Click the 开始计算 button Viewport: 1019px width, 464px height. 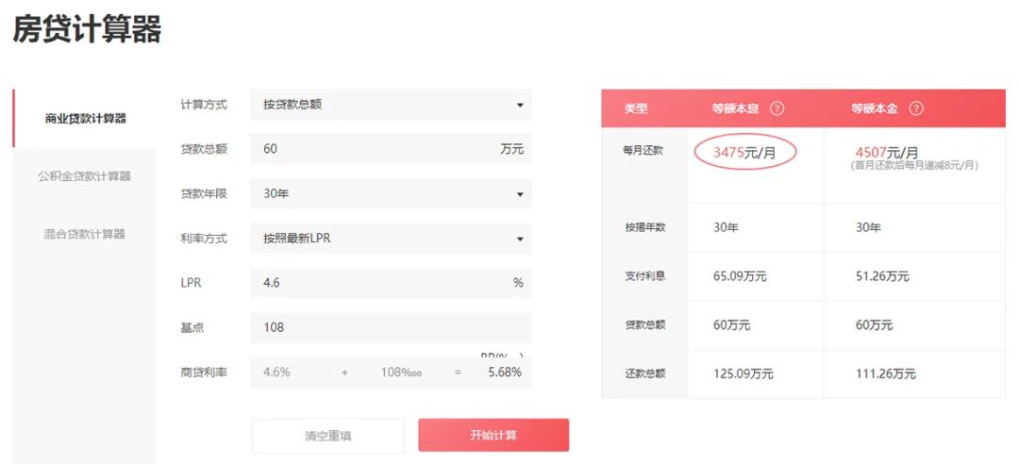point(493,436)
